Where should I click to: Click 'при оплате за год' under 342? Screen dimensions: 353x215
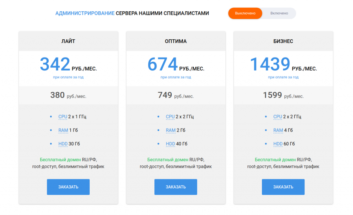pyautogui.click(x=68, y=77)
